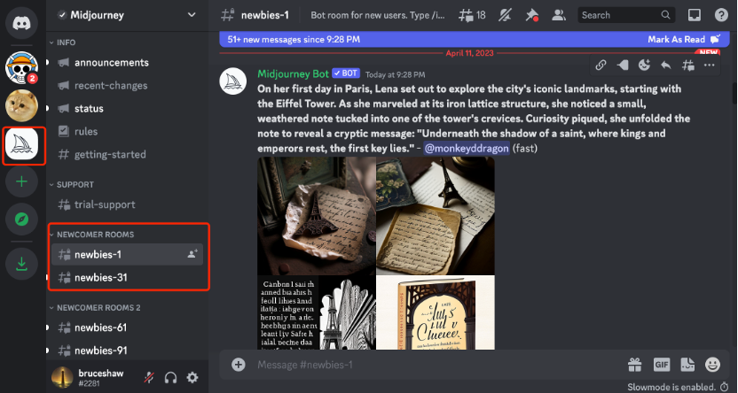
Task: Send a gift icon
Action: pyautogui.click(x=634, y=365)
